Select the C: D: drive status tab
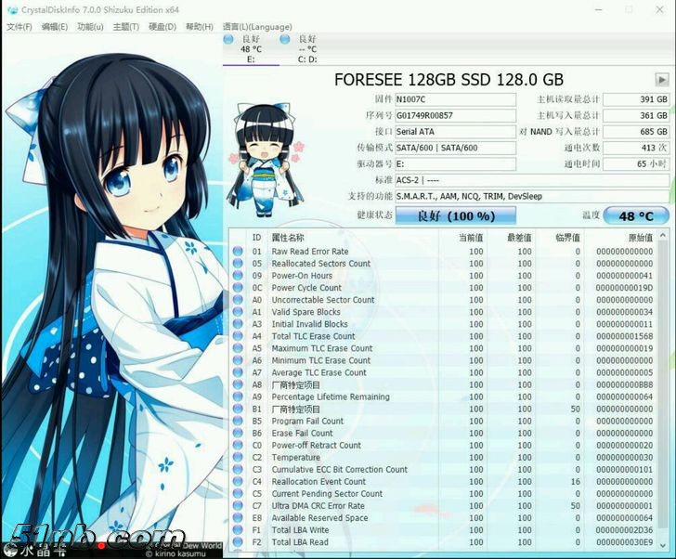 point(306,49)
